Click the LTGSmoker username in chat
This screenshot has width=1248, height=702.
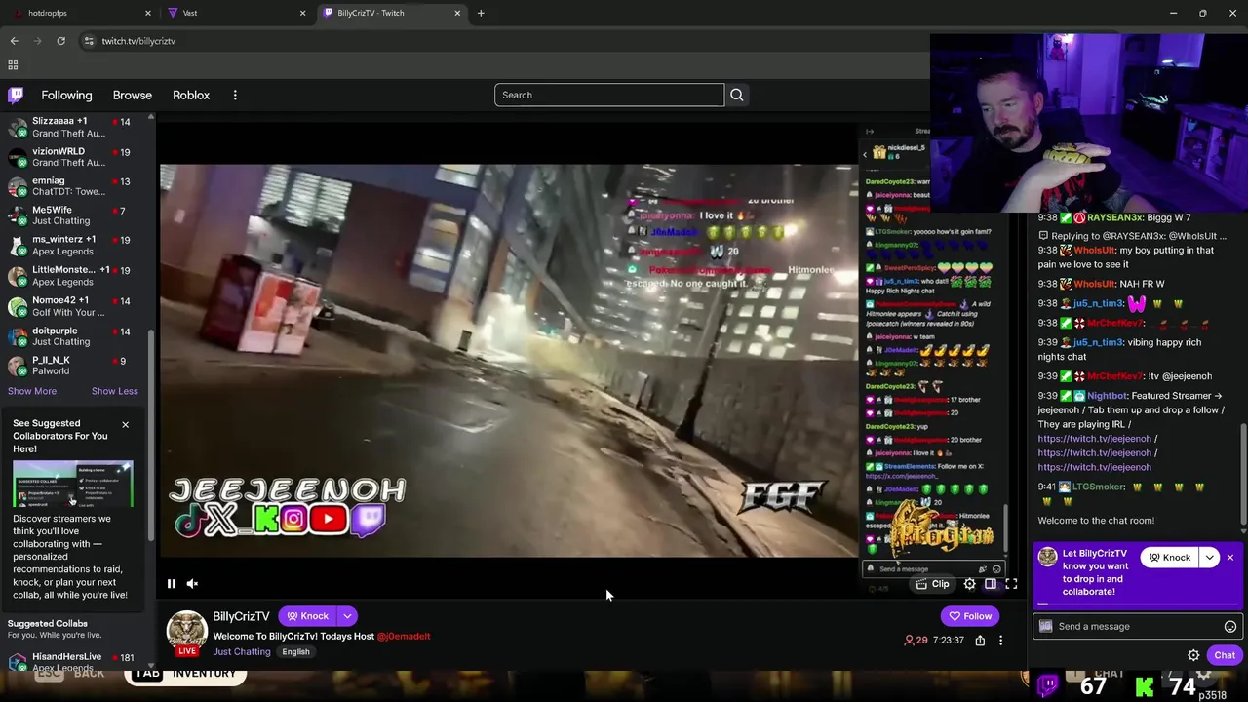[1099, 487]
